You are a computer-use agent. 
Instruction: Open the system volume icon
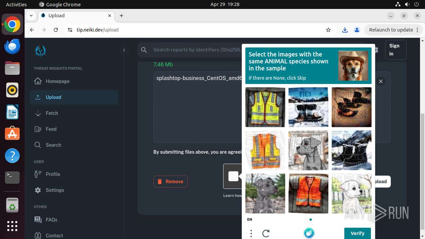click(407, 4)
